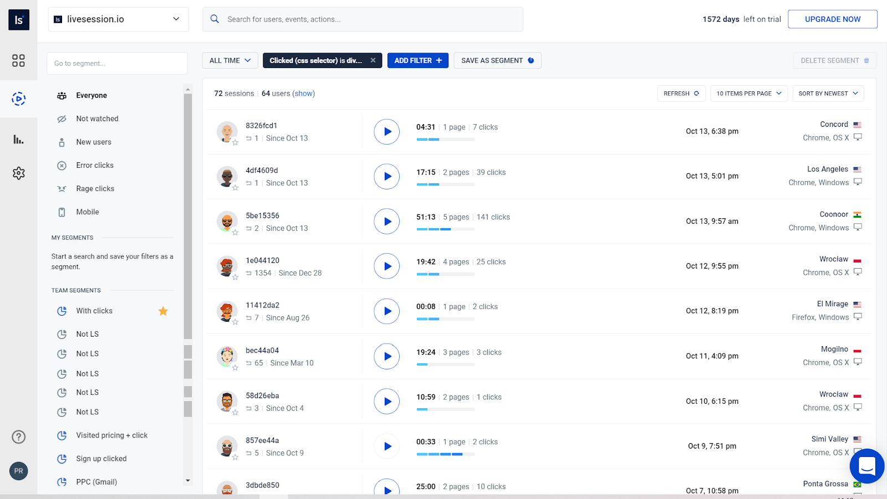Open the ALL TIME filter dropdown
887x499 pixels.
(x=230, y=60)
